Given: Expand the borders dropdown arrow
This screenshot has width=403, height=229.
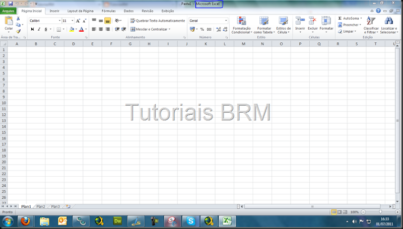Looking at the screenshot, I should point(63,29).
